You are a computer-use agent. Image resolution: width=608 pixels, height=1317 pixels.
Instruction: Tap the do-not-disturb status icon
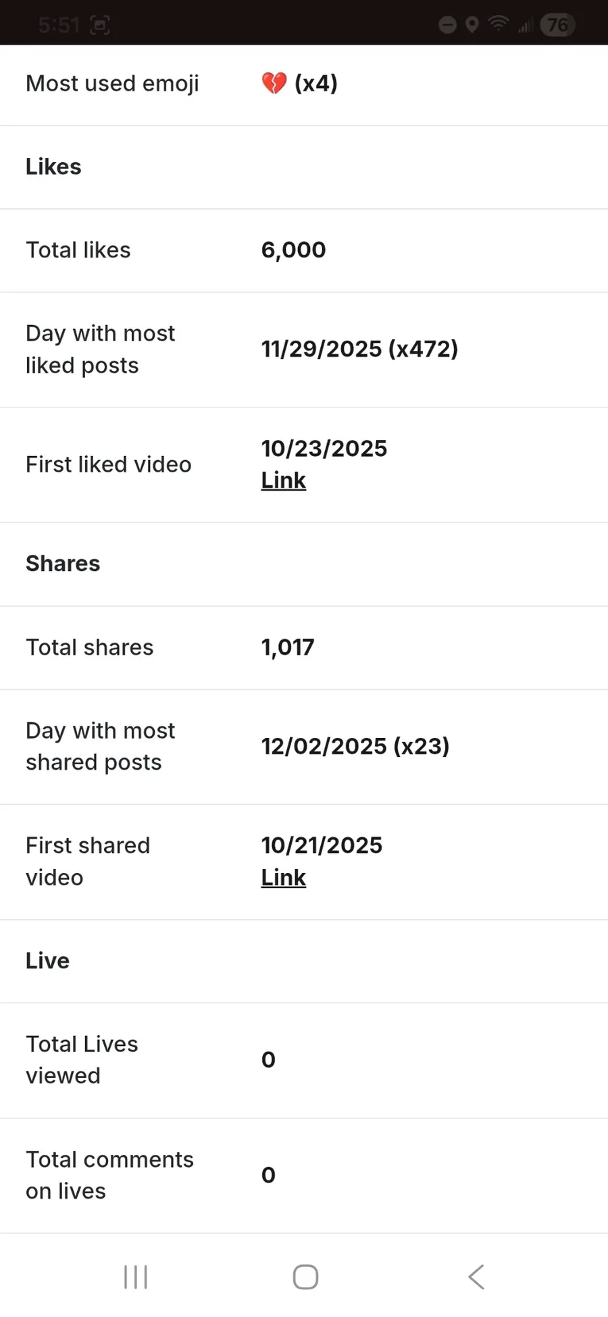(447, 25)
